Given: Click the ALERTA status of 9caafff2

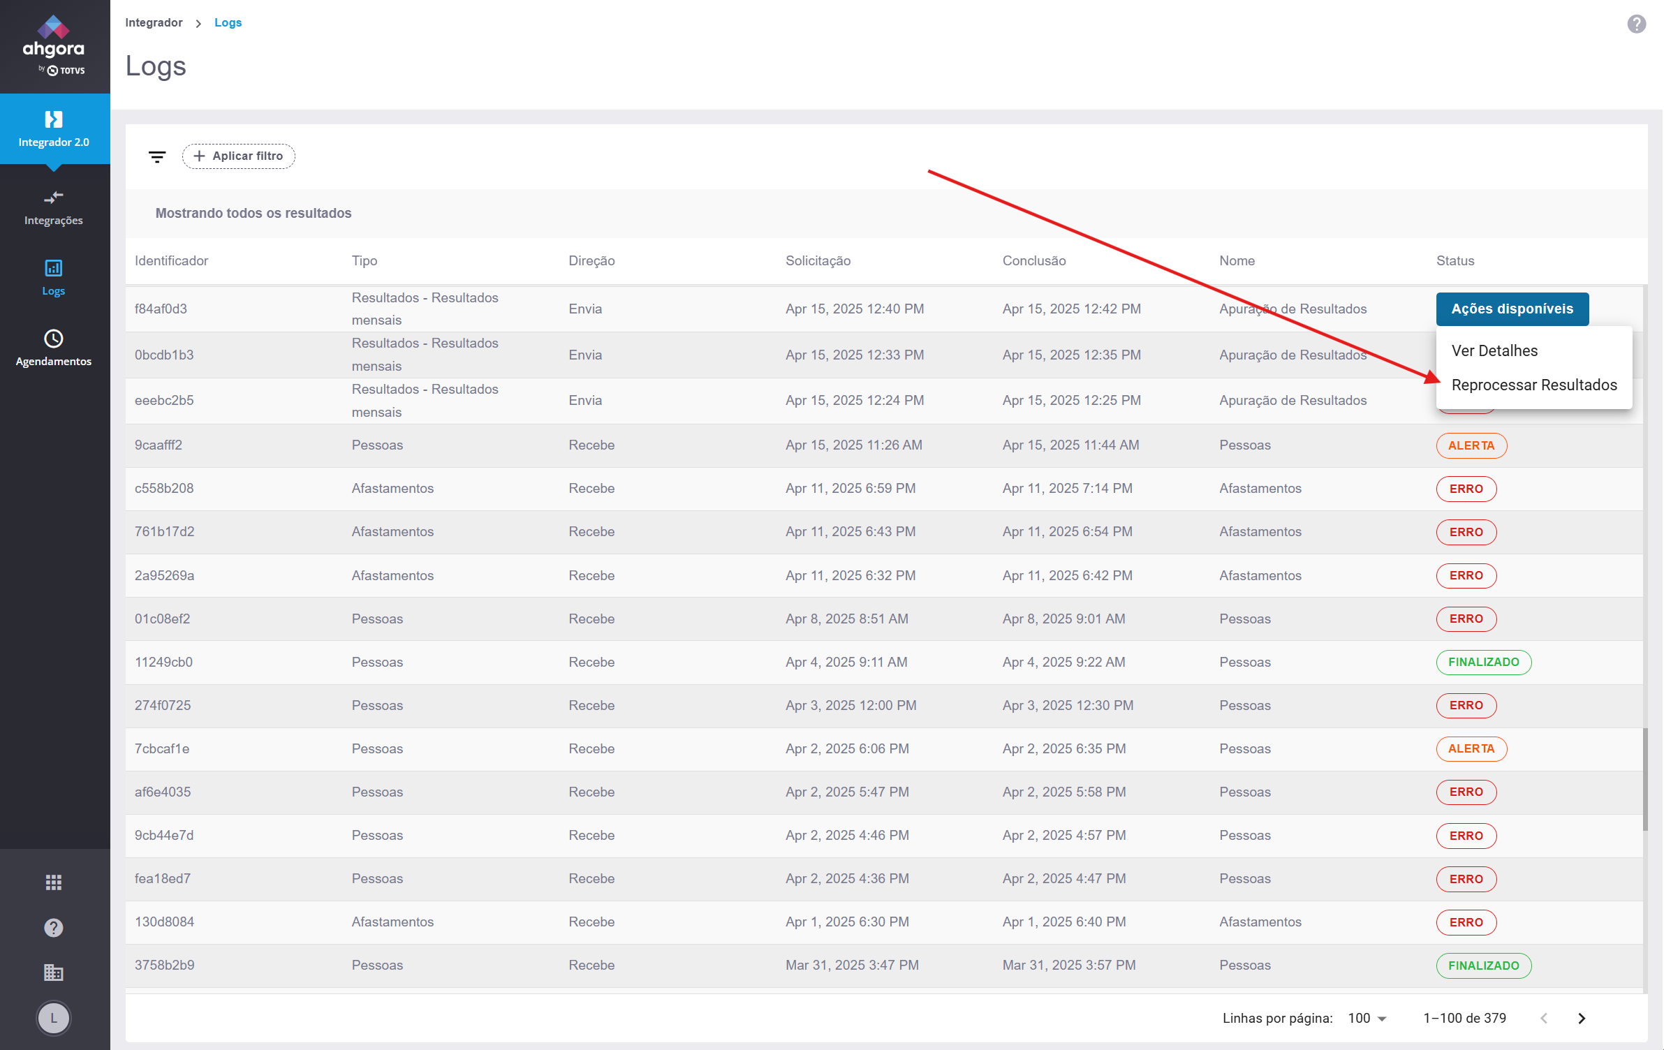Looking at the screenshot, I should (1471, 446).
